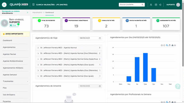Click the Total de Pacientes value 73
The width and height of the screenshot is (184, 103).
click(x=46, y=26)
